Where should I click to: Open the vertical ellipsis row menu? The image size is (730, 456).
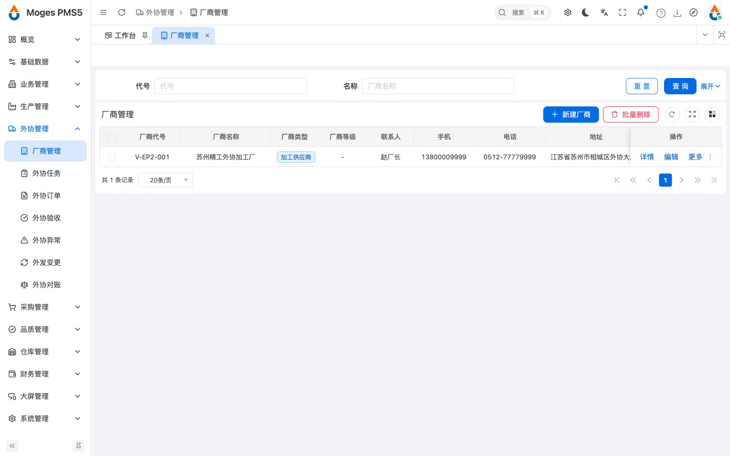click(710, 157)
